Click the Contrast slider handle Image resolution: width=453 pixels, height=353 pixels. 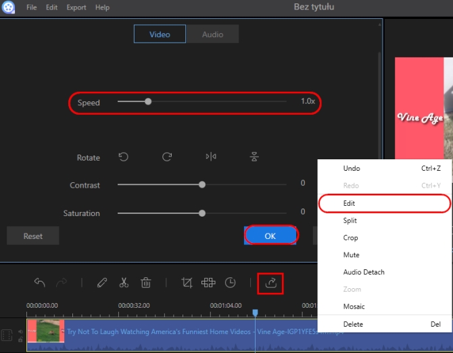click(202, 184)
